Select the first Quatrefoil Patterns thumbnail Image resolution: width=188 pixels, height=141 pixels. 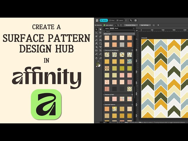coord(107,109)
